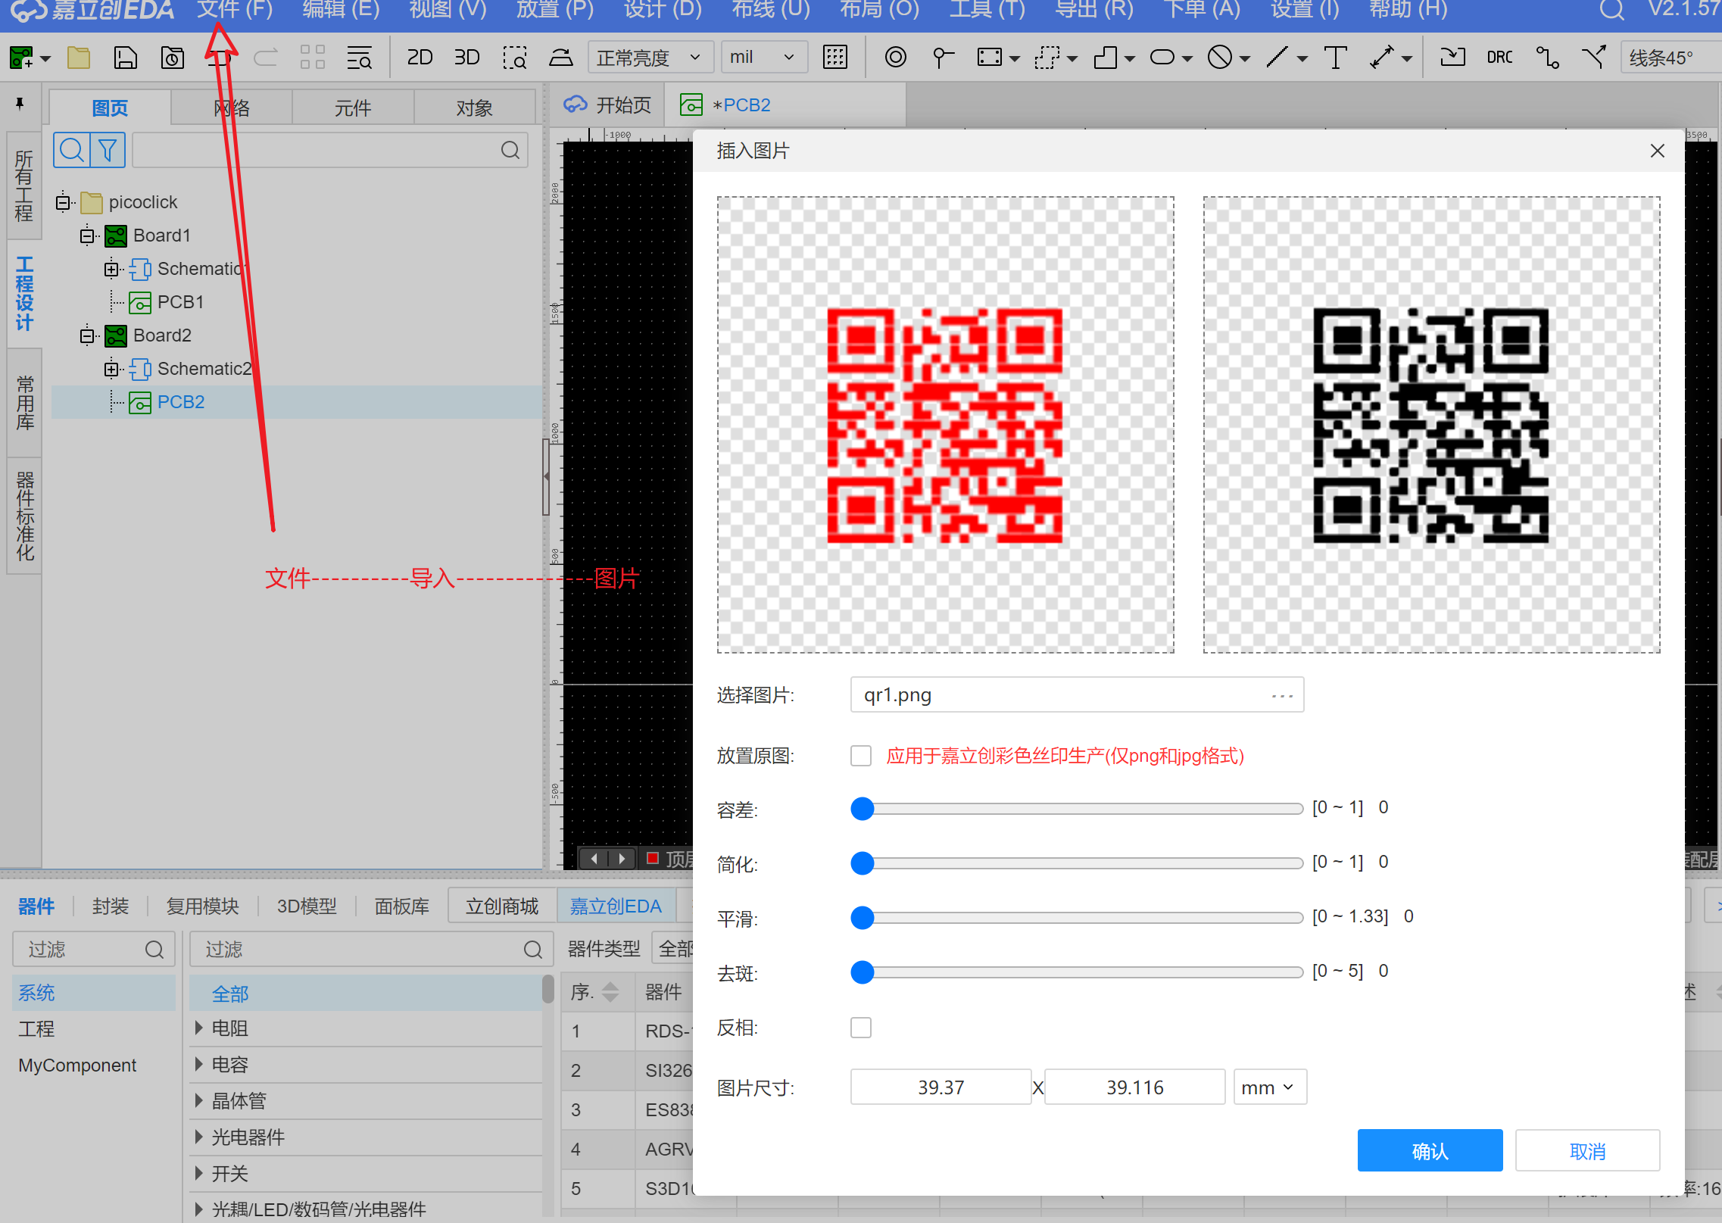Click the filter funnel icon in left panel
This screenshot has width=1722, height=1223.
coord(108,150)
